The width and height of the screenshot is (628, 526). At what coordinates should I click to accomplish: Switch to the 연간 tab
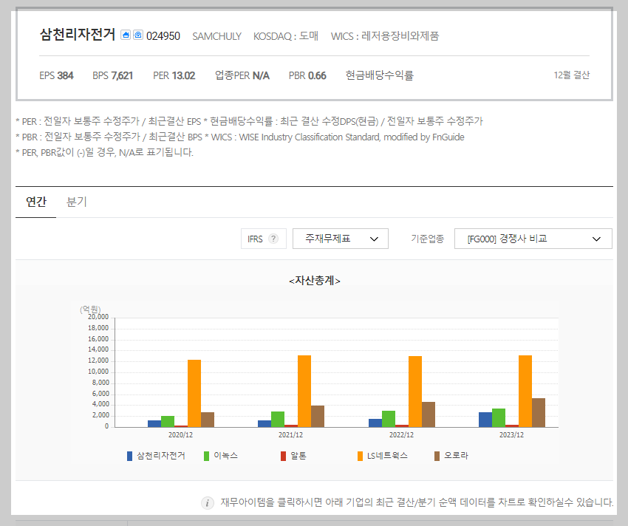[36, 202]
